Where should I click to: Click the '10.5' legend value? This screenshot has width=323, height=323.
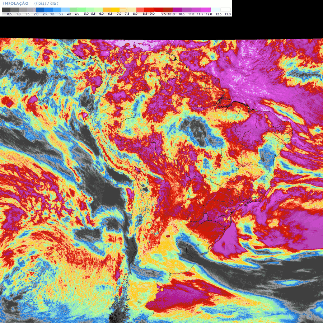point(182,14)
